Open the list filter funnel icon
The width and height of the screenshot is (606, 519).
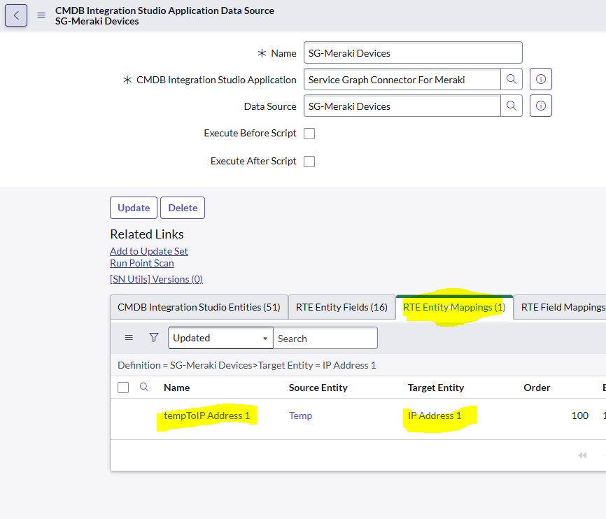(153, 337)
